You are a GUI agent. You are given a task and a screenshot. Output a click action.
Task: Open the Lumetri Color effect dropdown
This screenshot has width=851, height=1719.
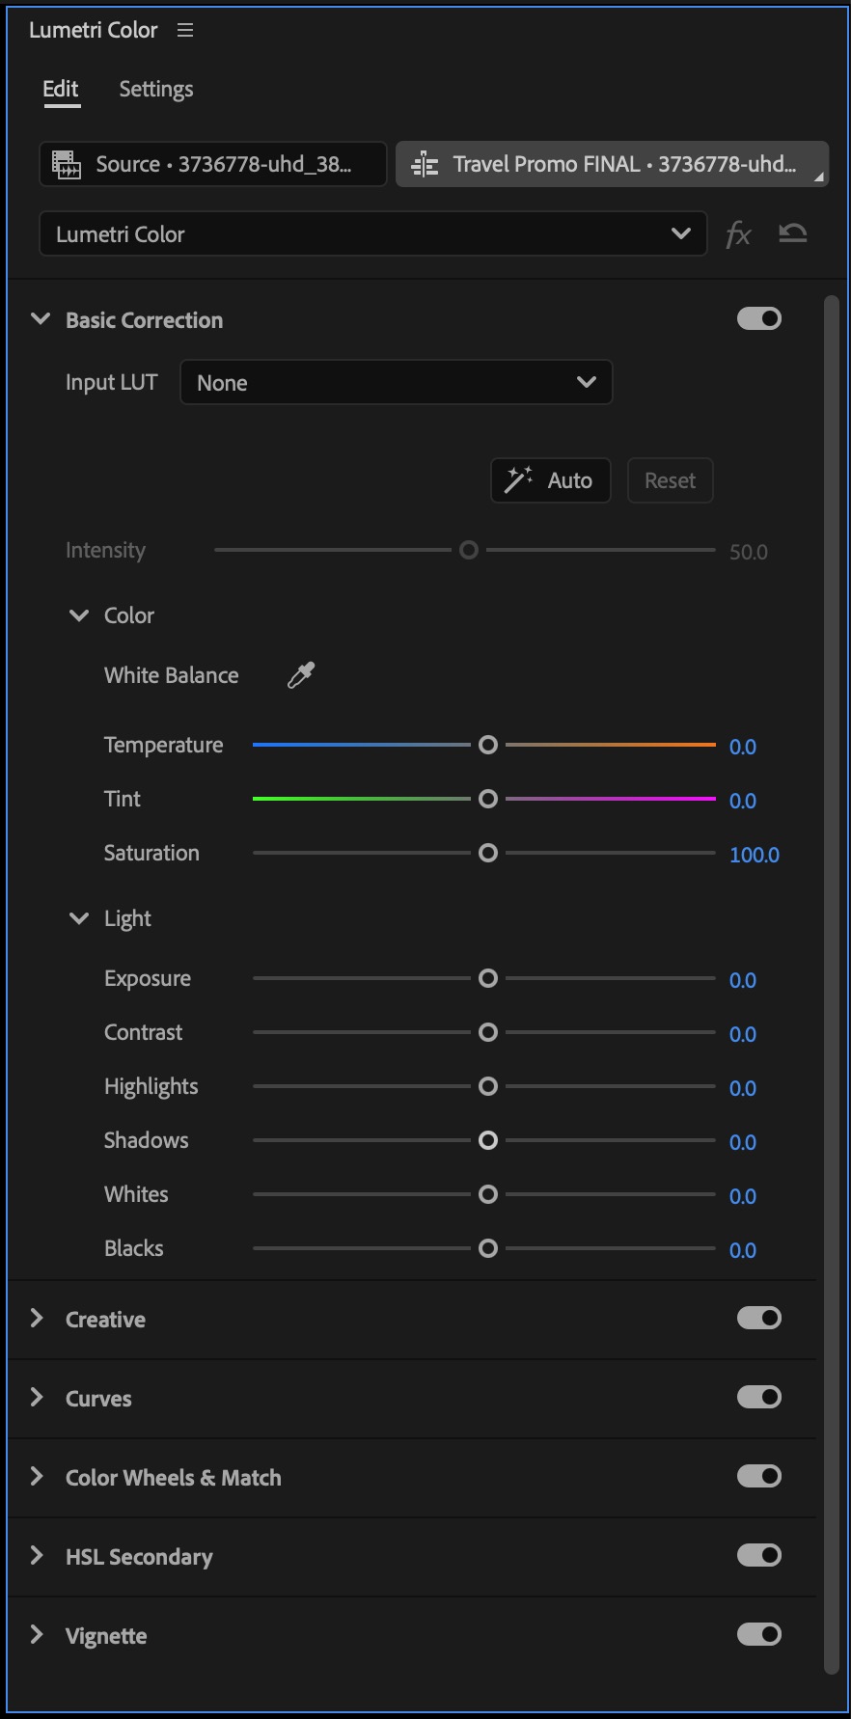pyautogui.click(x=372, y=234)
